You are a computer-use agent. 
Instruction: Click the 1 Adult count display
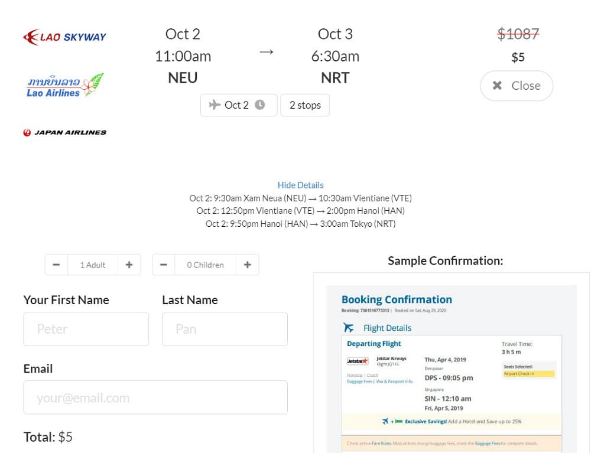[93, 265]
